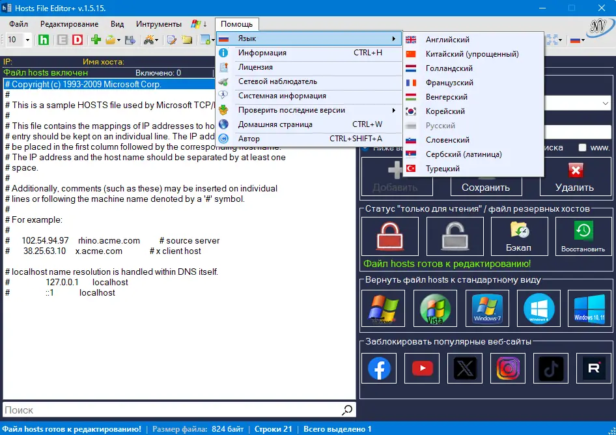The width and height of the screenshot is (616, 435).
Task: Block TikTok via its icon
Action: [551, 368]
